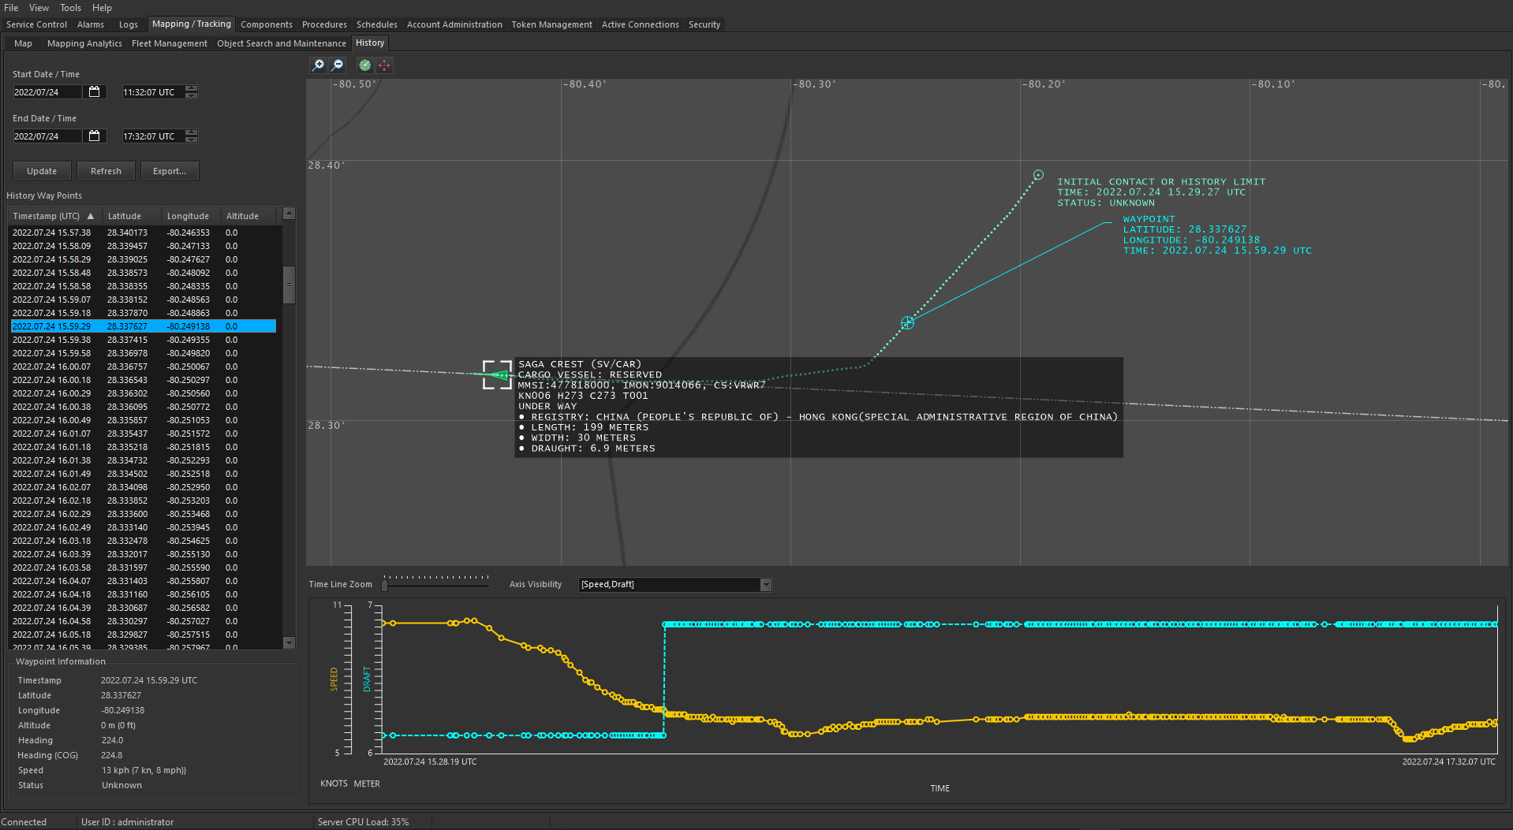Select waypoint row 2022.07.24 15.57.38
Viewport: 1513px width, 830px height.
143,233
